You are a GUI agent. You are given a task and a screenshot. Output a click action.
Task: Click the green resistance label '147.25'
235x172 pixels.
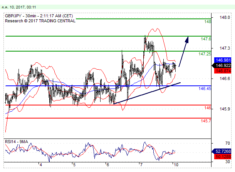tap(205, 54)
